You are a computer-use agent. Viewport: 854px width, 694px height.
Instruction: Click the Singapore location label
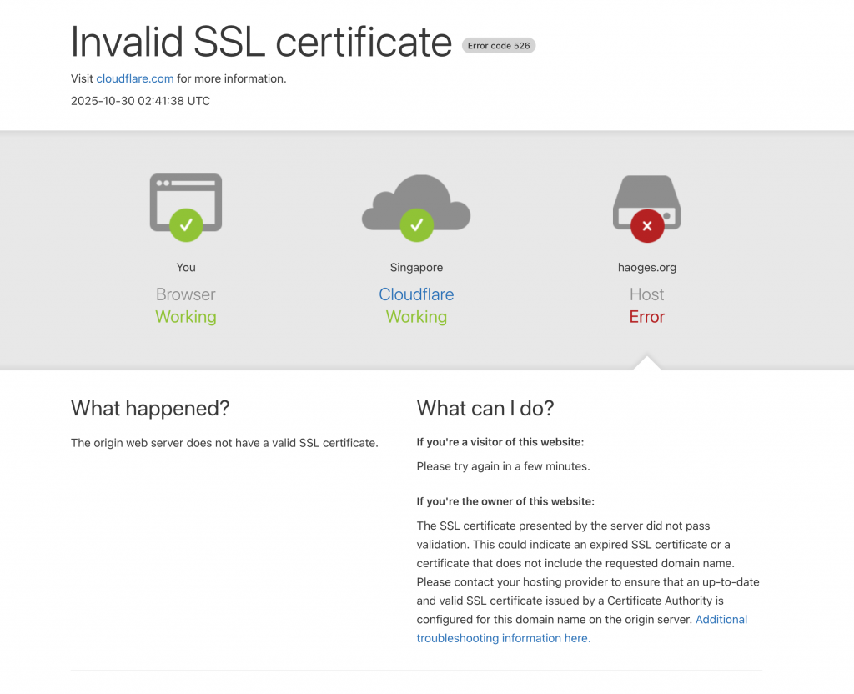[x=416, y=268]
